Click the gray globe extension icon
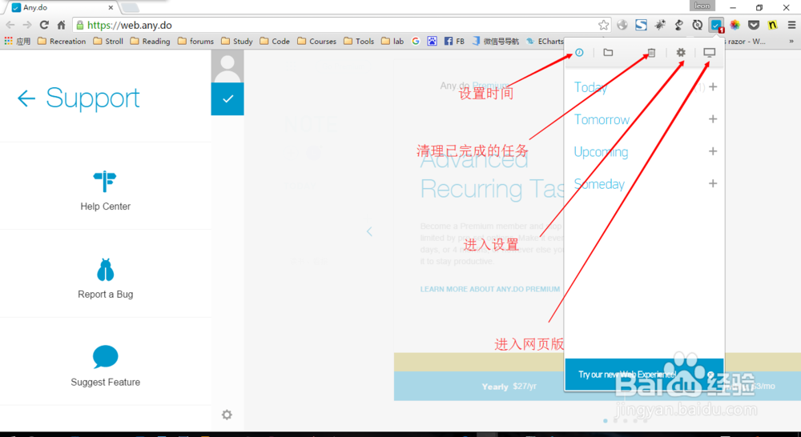 point(622,25)
